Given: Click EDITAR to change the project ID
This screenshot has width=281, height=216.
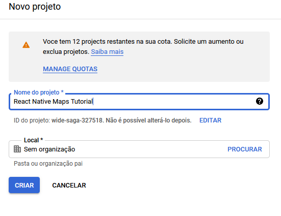Looking at the screenshot, I should pyautogui.click(x=211, y=120).
